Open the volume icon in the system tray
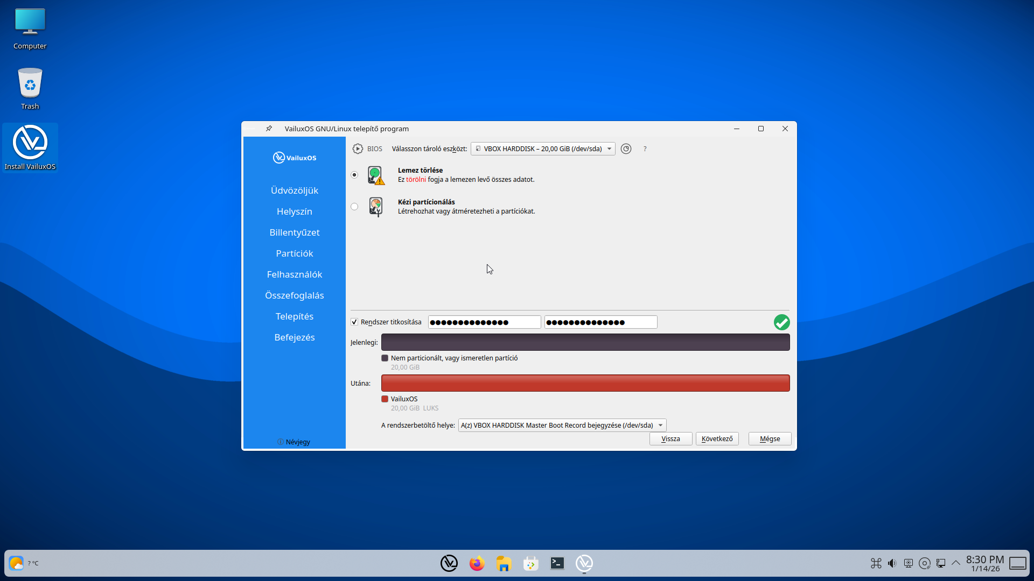Image resolution: width=1034 pixels, height=581 pixels. [892, 563]
